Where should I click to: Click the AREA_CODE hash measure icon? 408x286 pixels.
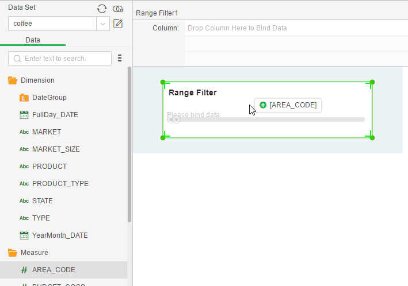(x=24, y=270)
